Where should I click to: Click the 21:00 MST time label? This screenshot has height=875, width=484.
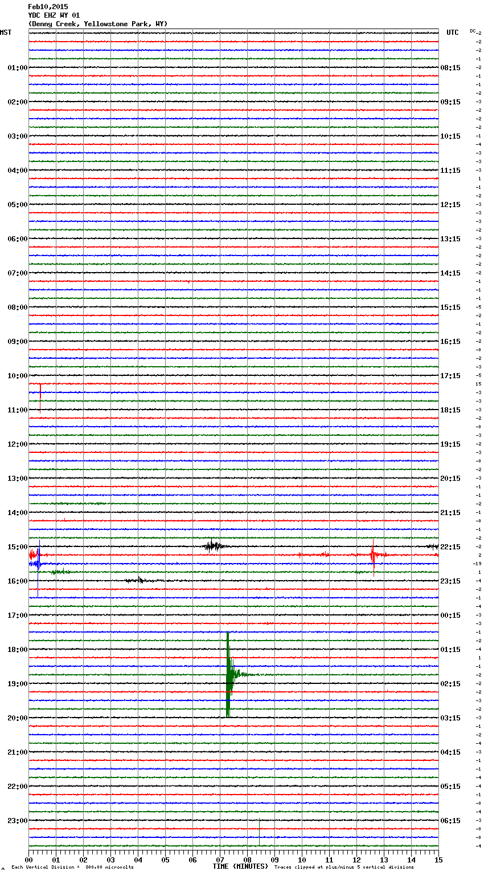pos(17,752)
